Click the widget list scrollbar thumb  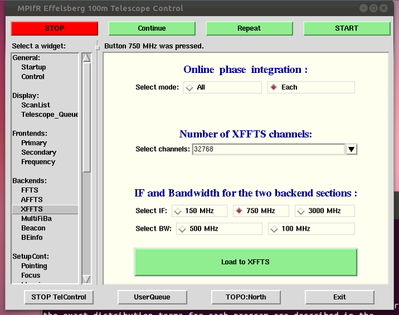pyautogui.click(x=87, y=117)
